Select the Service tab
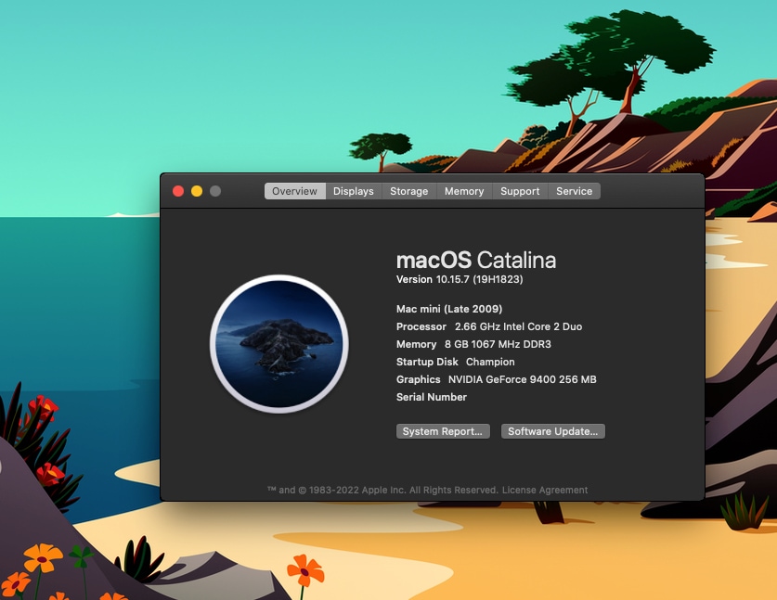Screen dimensions: 777x600 574,191
